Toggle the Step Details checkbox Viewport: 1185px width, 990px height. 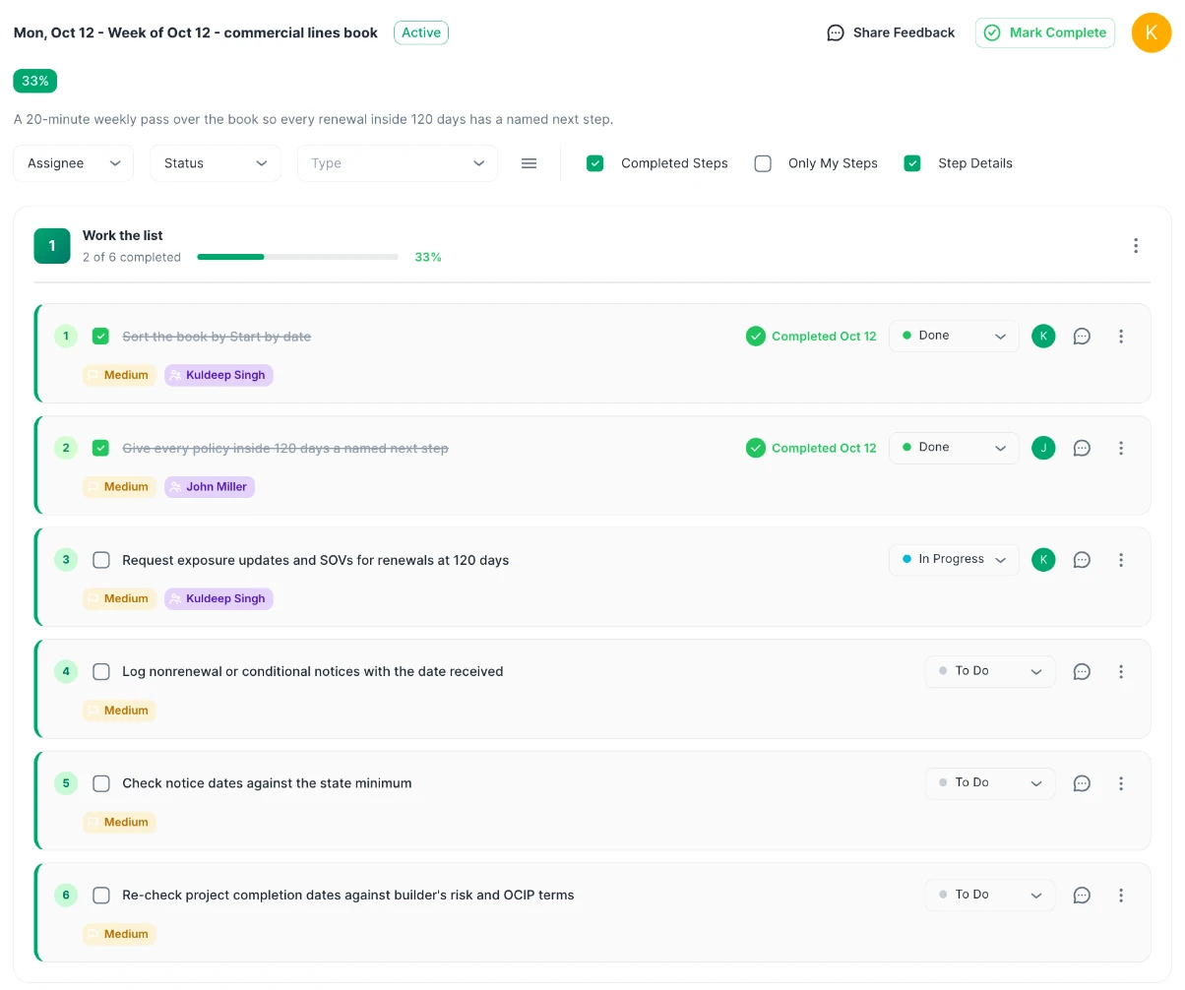(x=912, y=163)
